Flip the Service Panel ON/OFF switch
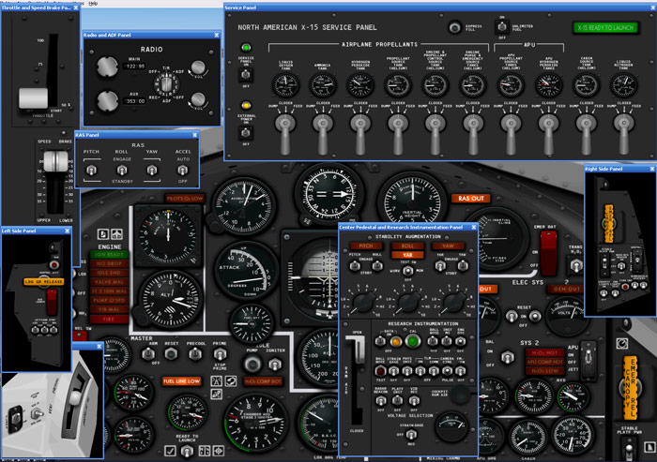Screen dimensions: 657x462 pyautogui.click(x=246, y=74)
